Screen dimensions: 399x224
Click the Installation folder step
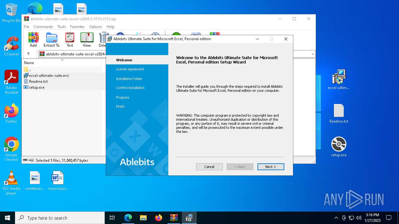point(129,79)
